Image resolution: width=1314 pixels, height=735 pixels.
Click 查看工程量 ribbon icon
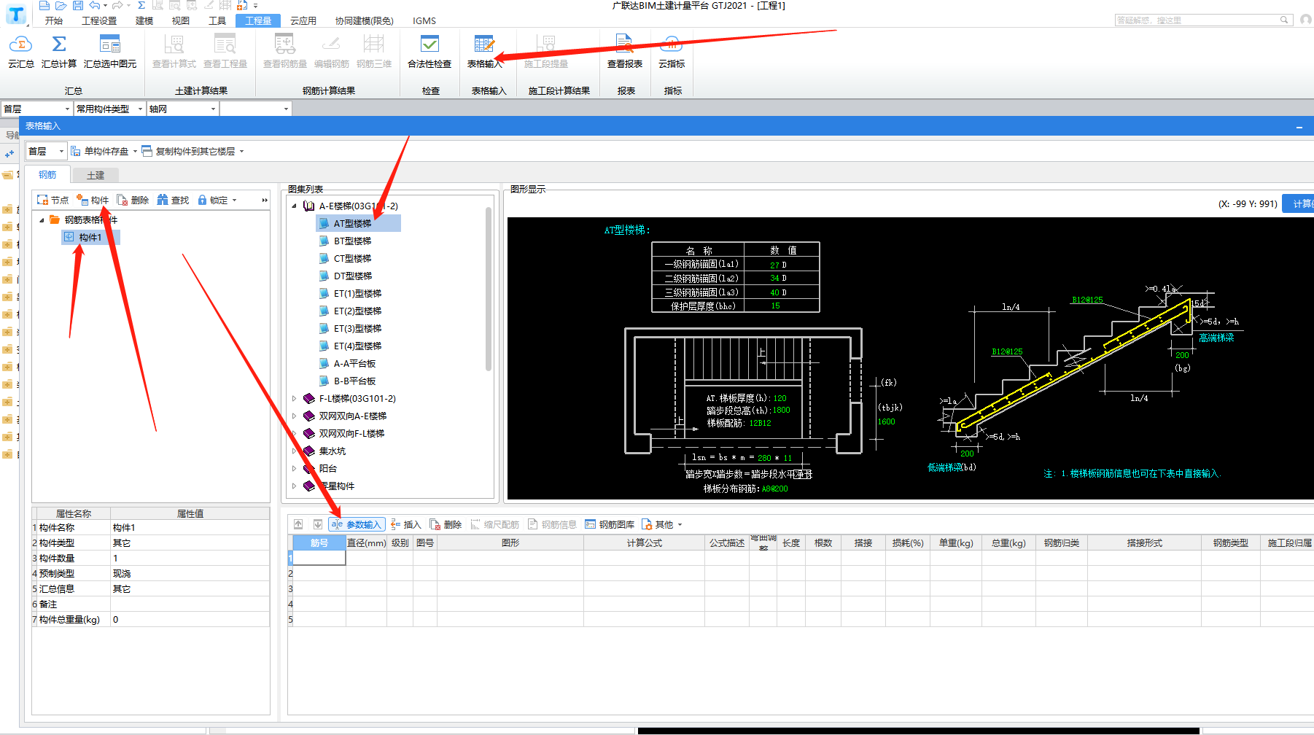pos(225,52)
